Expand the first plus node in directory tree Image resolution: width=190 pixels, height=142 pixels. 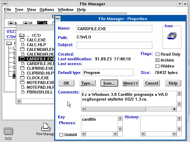click(15, 53)
